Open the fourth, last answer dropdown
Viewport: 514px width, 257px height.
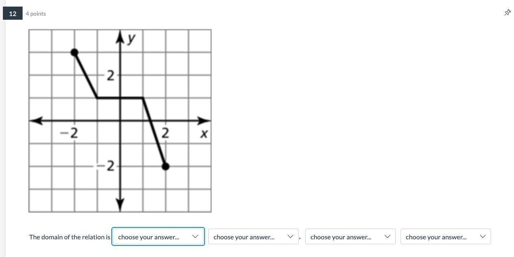click(446, 236)
